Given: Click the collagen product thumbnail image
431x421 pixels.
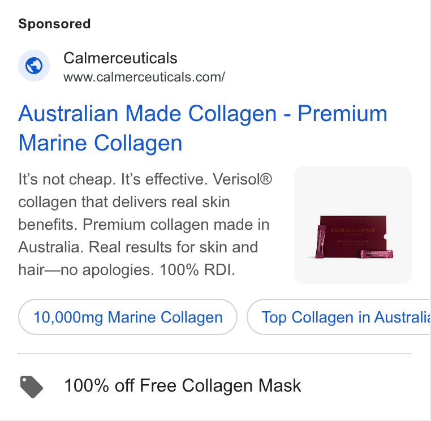Looking at the screenshot, I should (352, 225).
